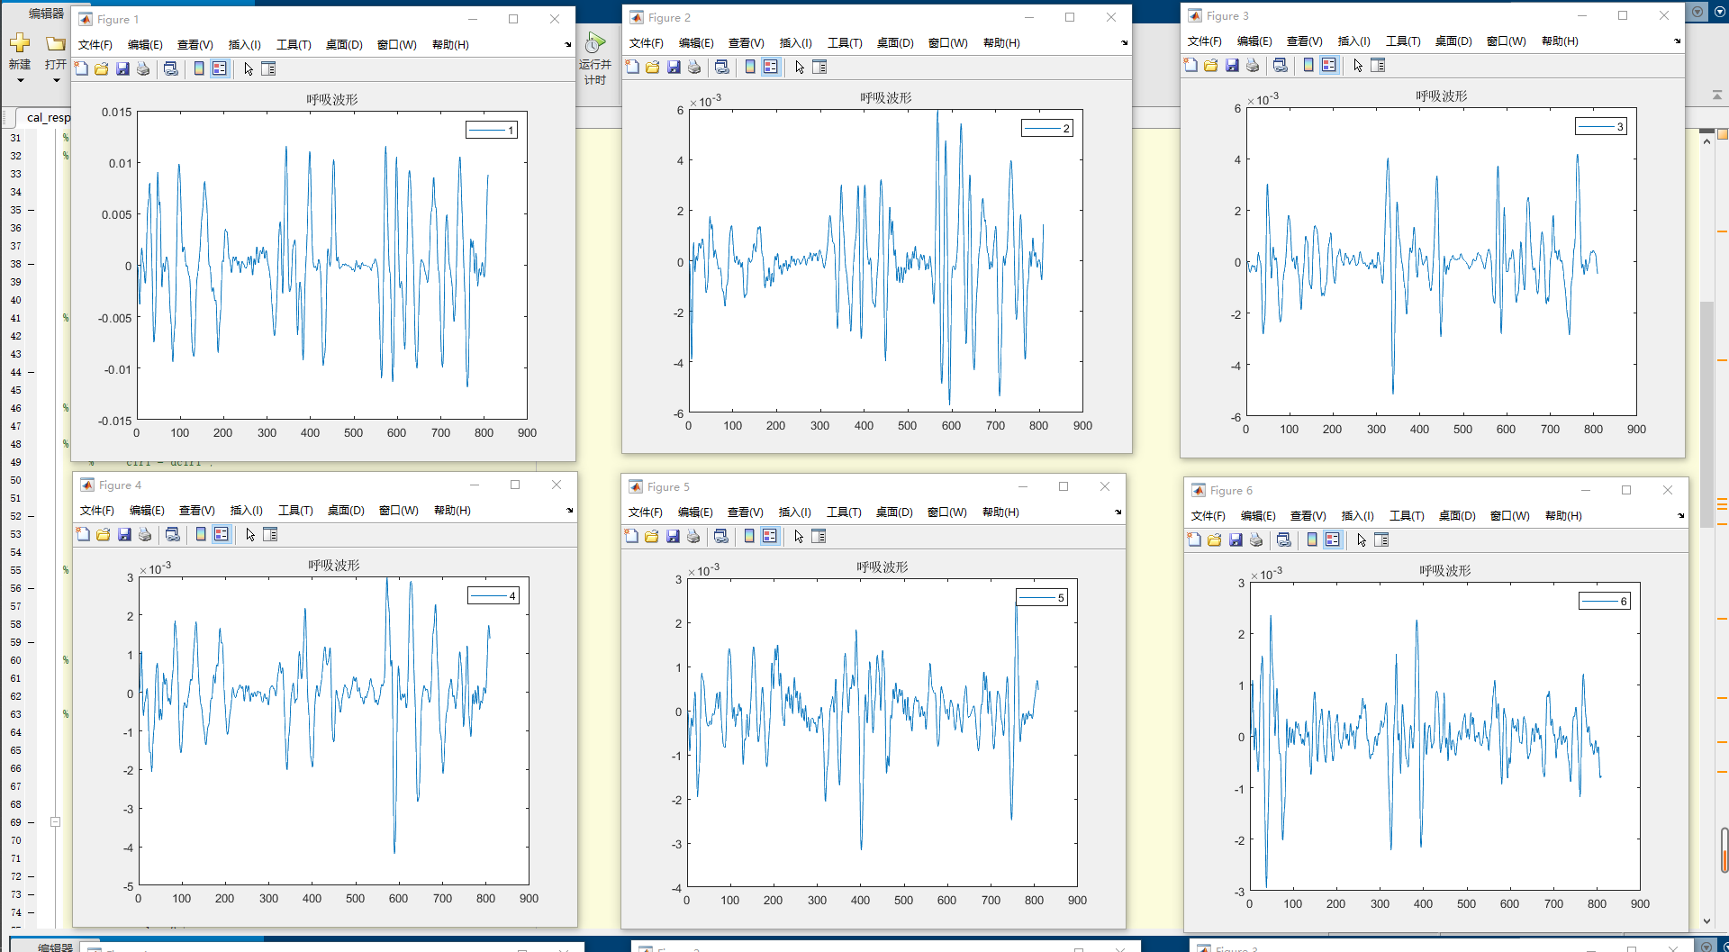
Task: Open 查看(V) menu in Figure 4
Action: pos(197,510)
